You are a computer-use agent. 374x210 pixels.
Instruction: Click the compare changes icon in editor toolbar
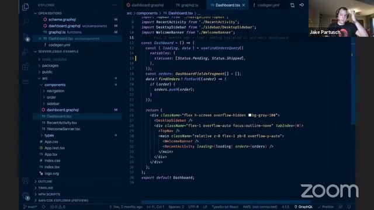pos(292,5)
